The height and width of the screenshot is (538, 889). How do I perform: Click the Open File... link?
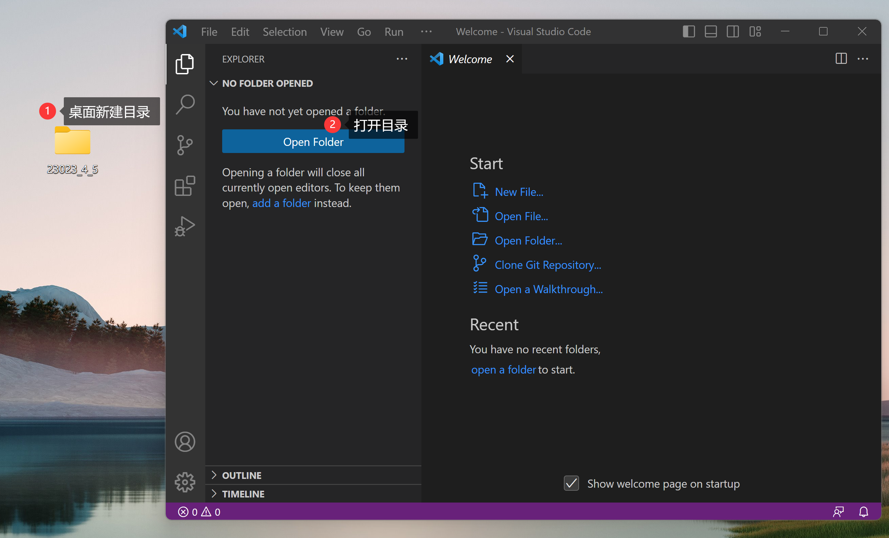[521, 216]
